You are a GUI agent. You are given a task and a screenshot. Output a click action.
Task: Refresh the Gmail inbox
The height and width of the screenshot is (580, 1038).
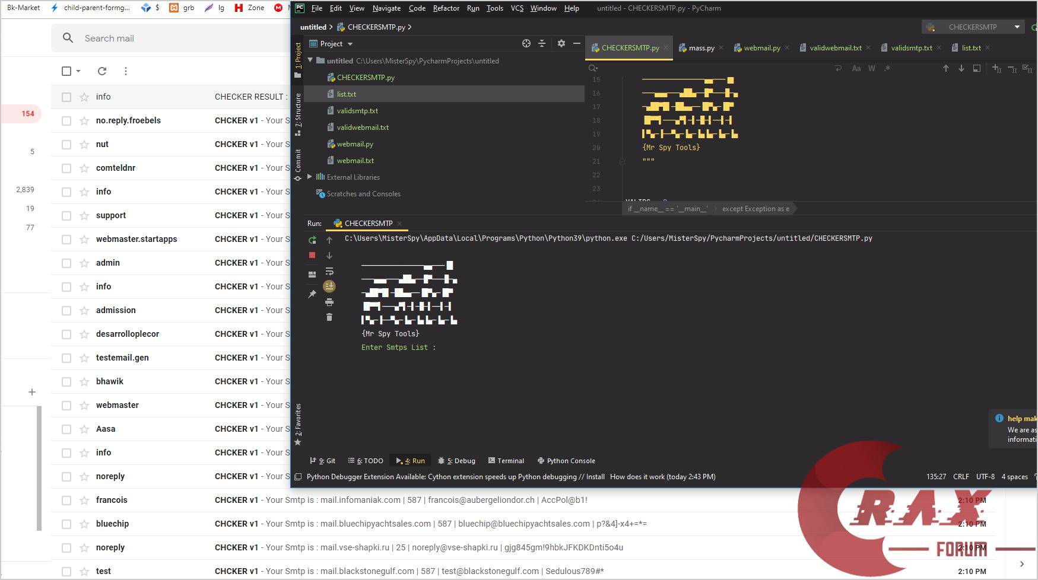click(102, 71)
